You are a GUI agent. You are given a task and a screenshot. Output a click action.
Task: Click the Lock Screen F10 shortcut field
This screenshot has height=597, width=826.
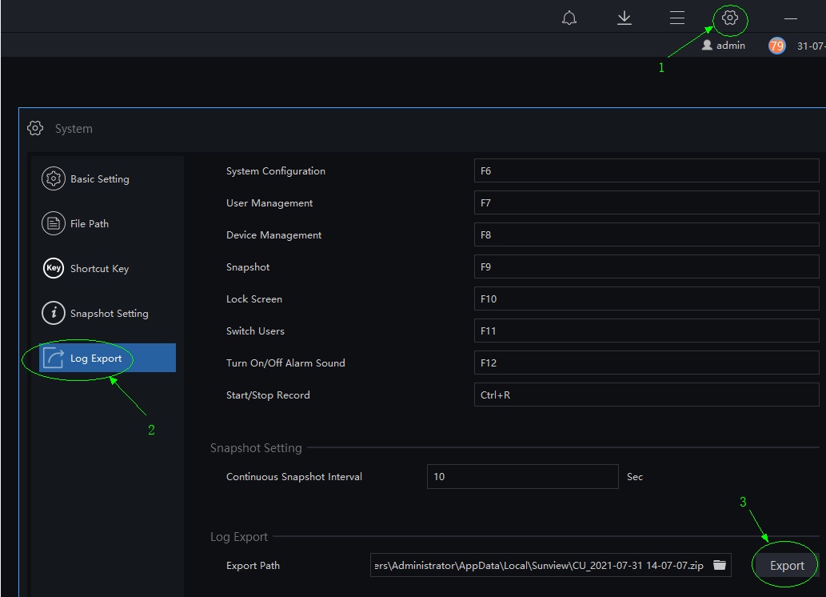[646, 299]
